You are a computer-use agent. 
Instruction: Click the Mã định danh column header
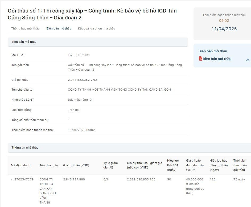tap(20, 165)
